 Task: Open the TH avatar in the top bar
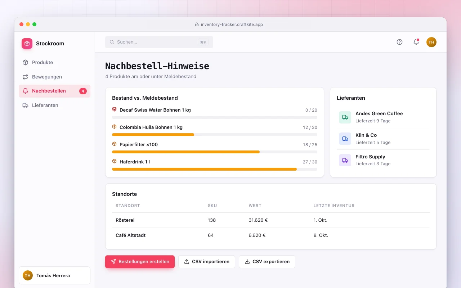tap(431, 42)
